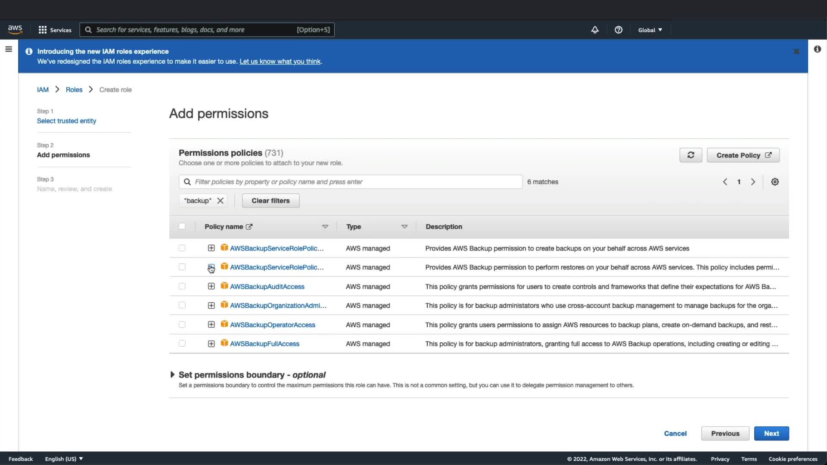Open the info panel icon at right
This screenshot has height=465, width=827.
pos(817,49)
